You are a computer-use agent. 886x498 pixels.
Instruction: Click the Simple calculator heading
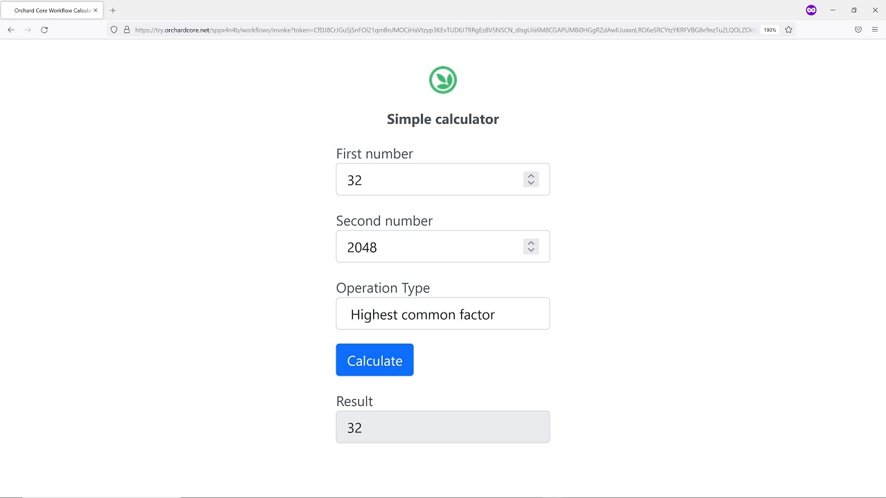(x=443, y=119)
